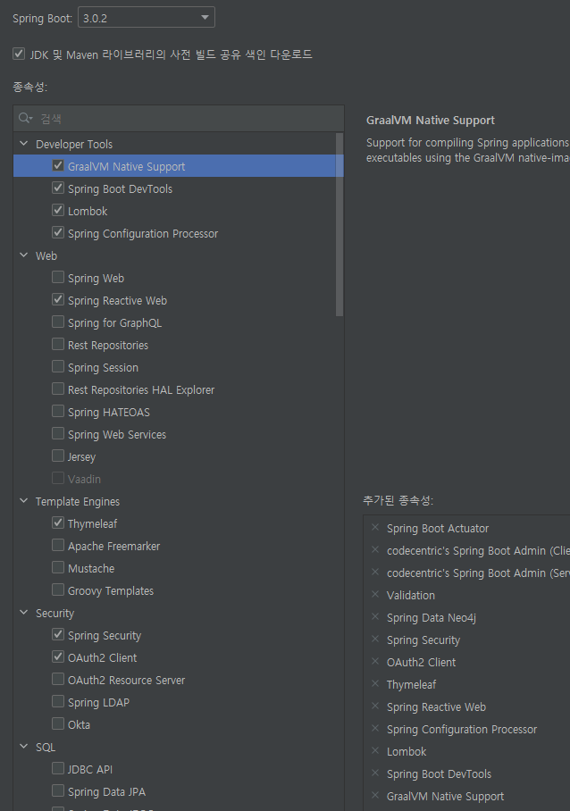This screenshot has width=570, height=811.
Task: Check Rest Repositories HAL Explorer
Action: tap(58, 389)
